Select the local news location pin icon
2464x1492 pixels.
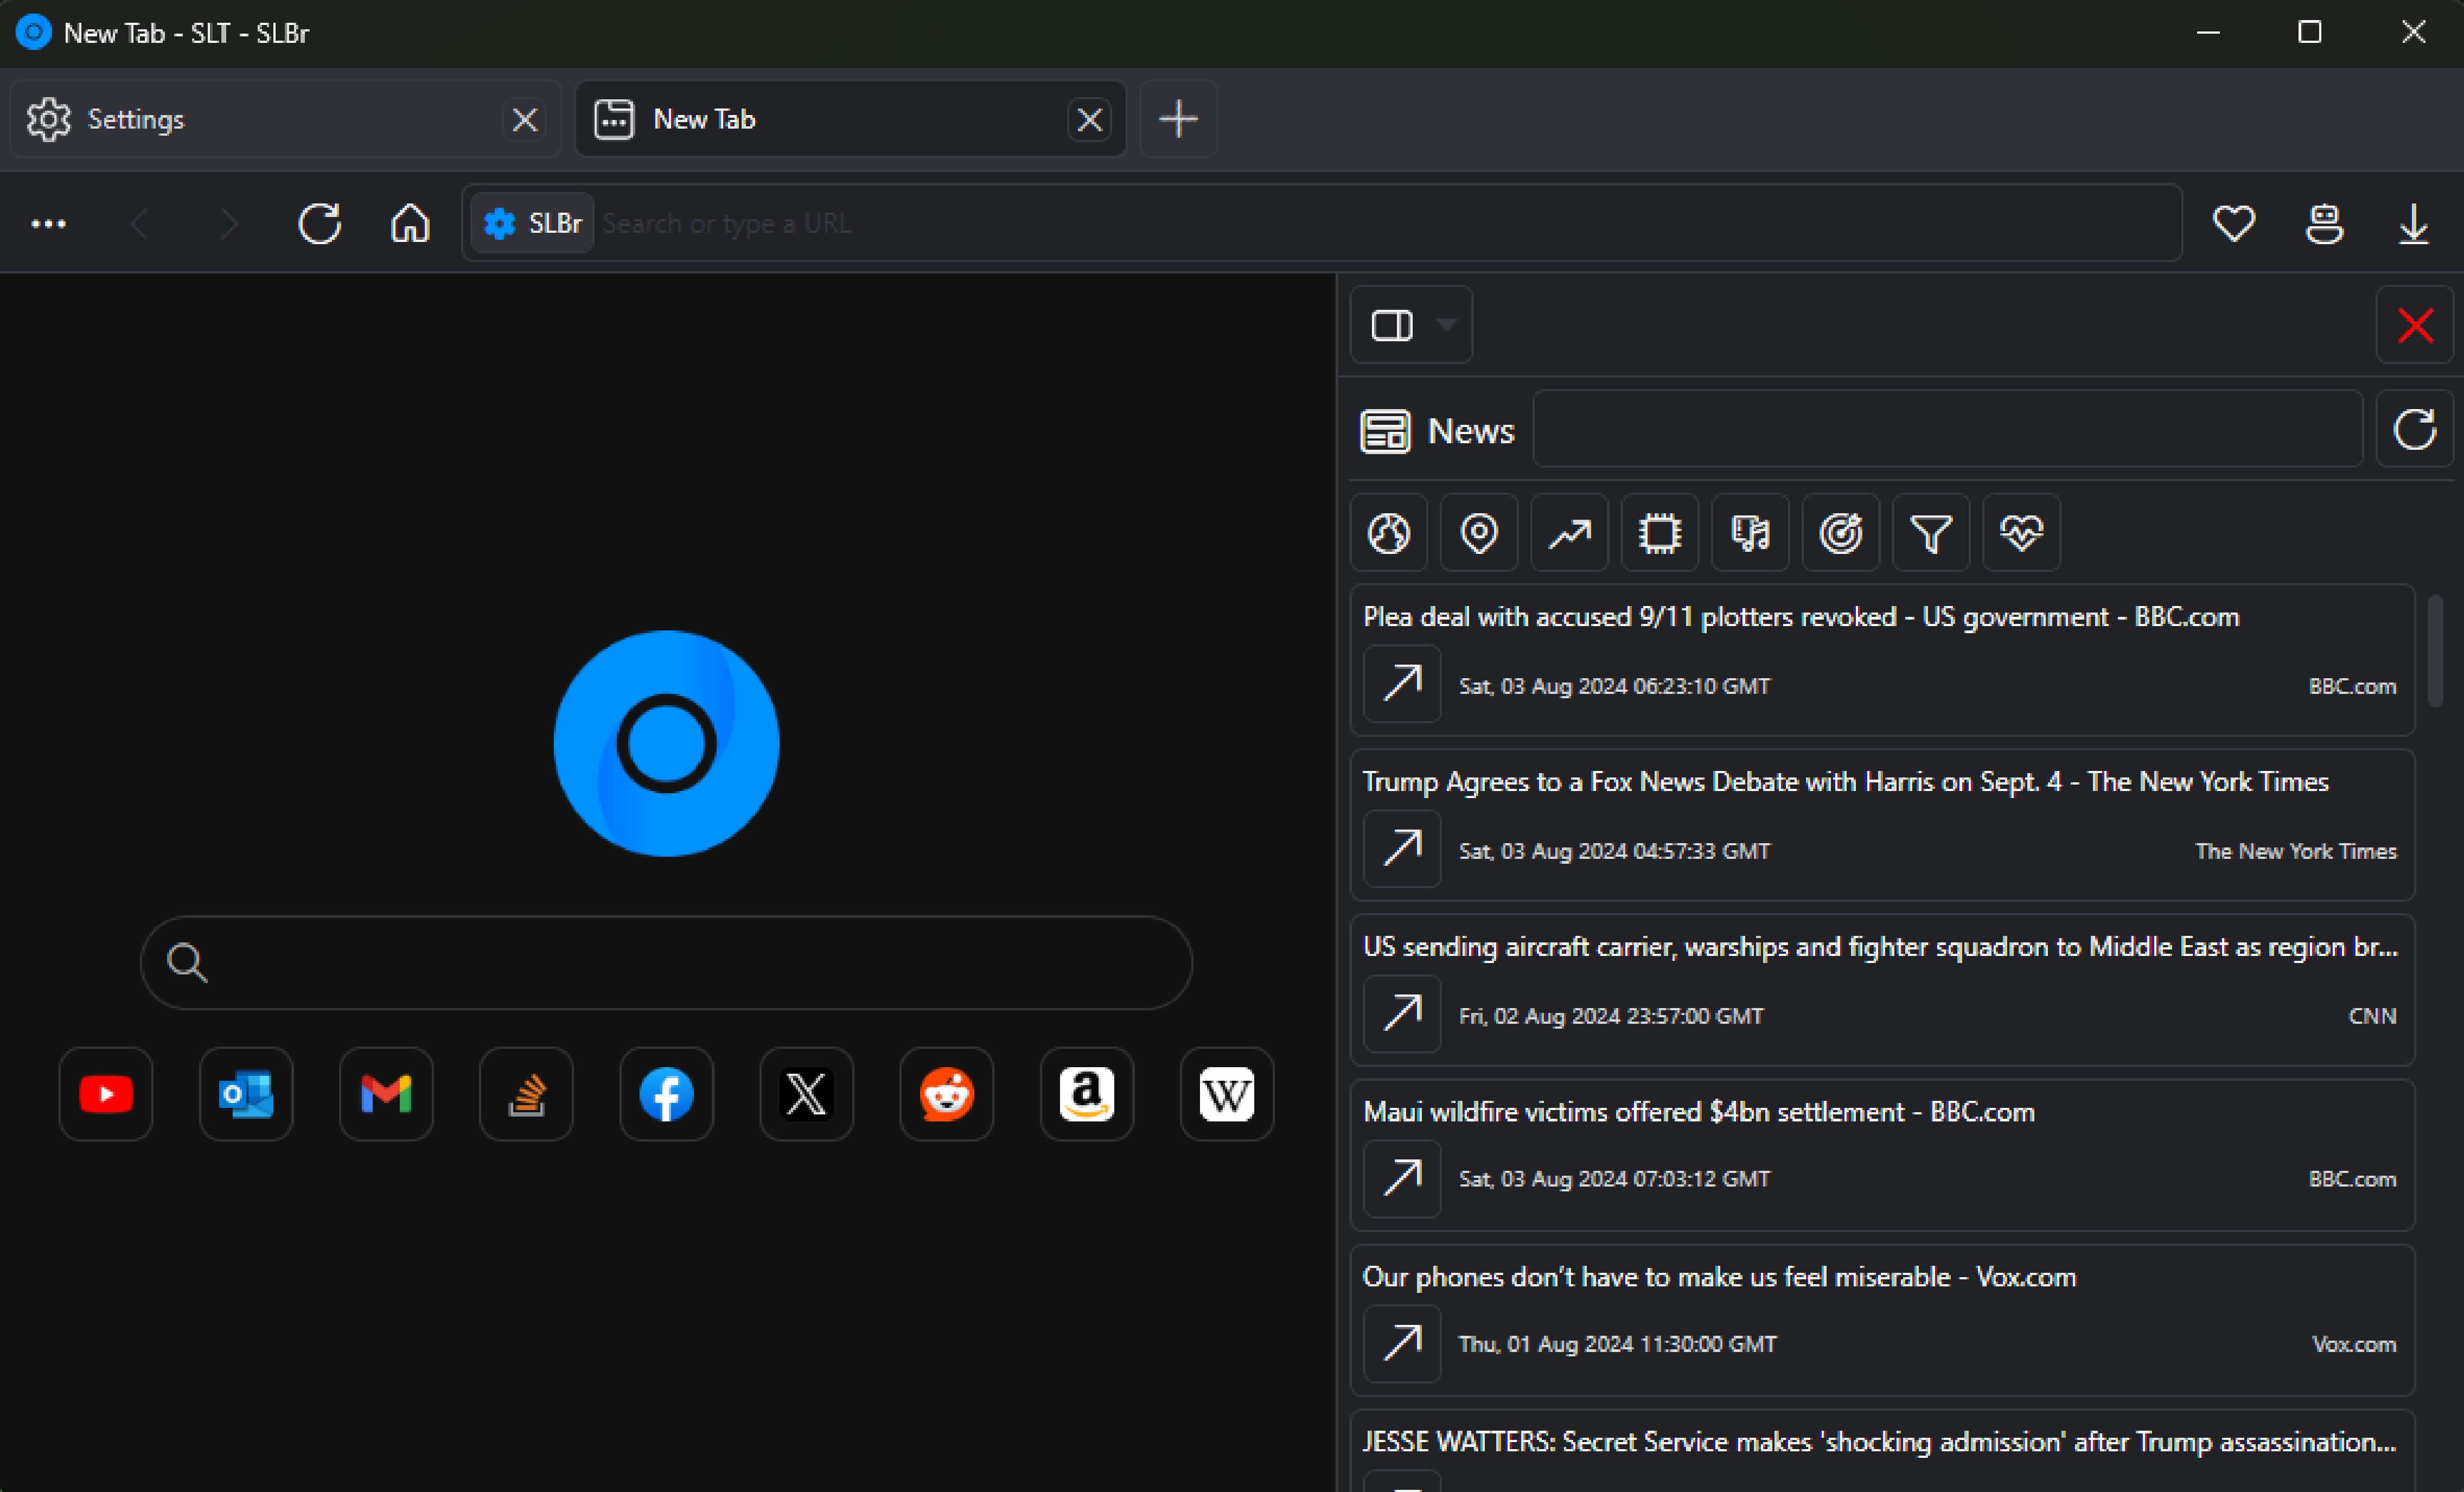click(1478, 532)
